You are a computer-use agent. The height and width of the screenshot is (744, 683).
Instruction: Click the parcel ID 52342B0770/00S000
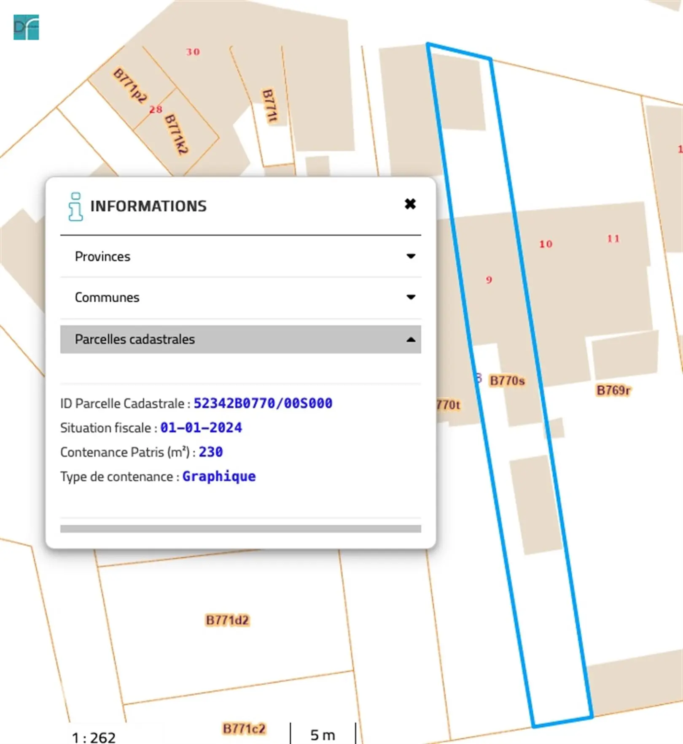coord(263,403)
